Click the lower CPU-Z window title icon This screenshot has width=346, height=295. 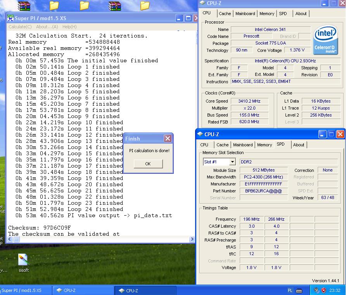[x=200, y=134]
